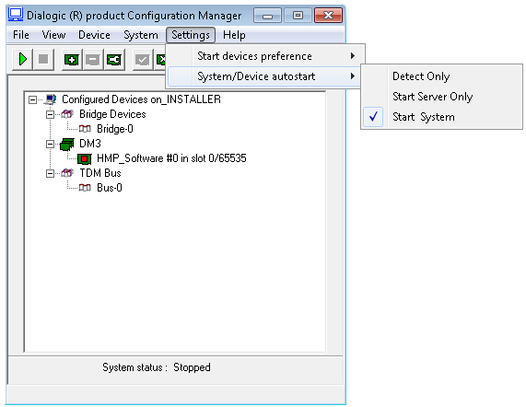Collapse Configured Devices on_INSTALLER root node
The height and width of the screenshot is (407, 526).
click(x=32, y=99)
